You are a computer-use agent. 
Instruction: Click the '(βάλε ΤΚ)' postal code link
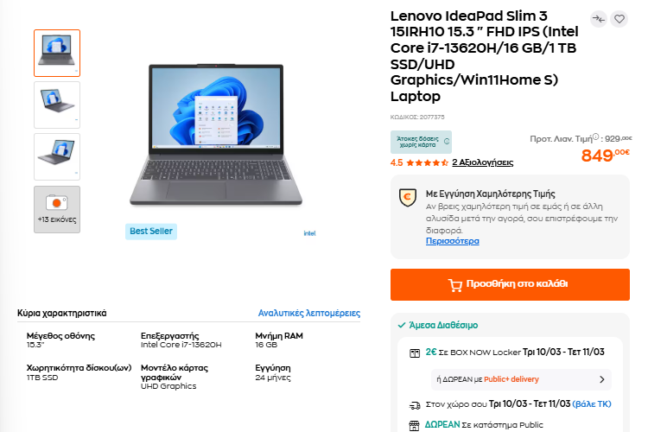(592, 404)
